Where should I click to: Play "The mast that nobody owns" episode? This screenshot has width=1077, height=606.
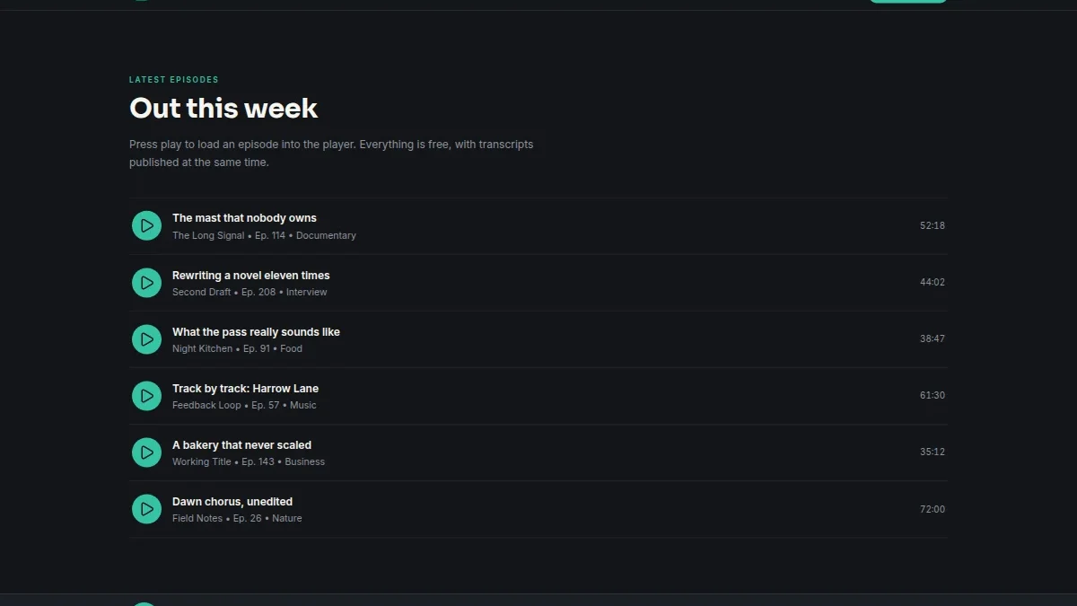tap(146, 225)
